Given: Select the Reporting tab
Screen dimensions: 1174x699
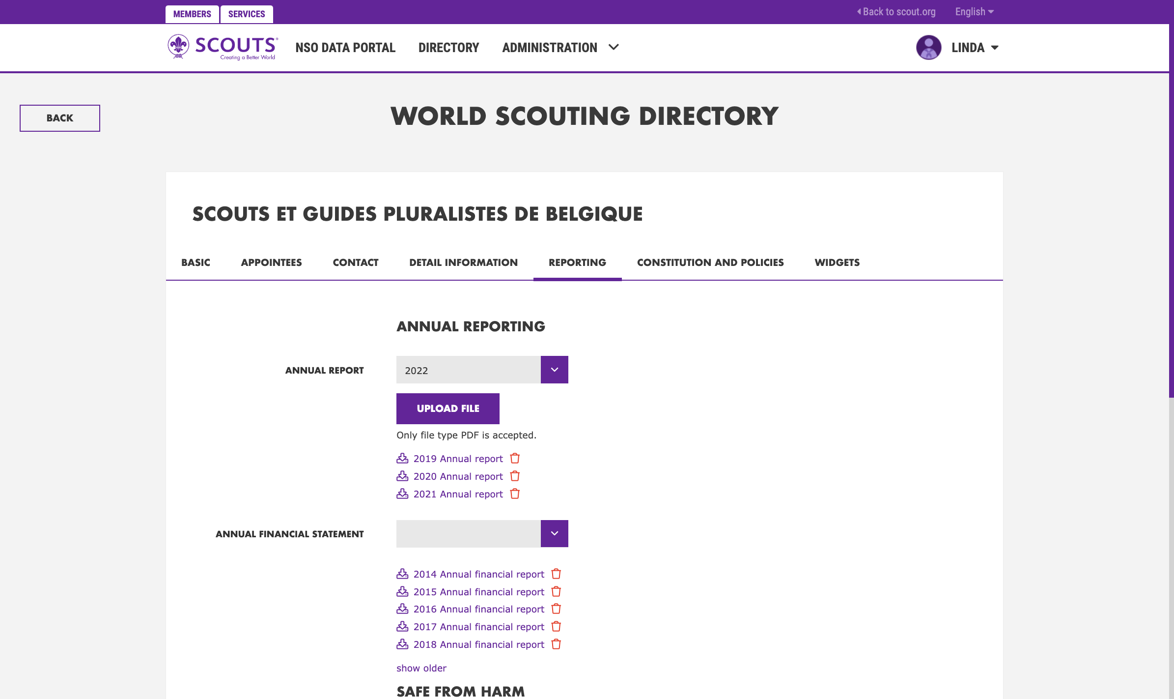Looking at the screenshot, I should [x=577, y=262].
